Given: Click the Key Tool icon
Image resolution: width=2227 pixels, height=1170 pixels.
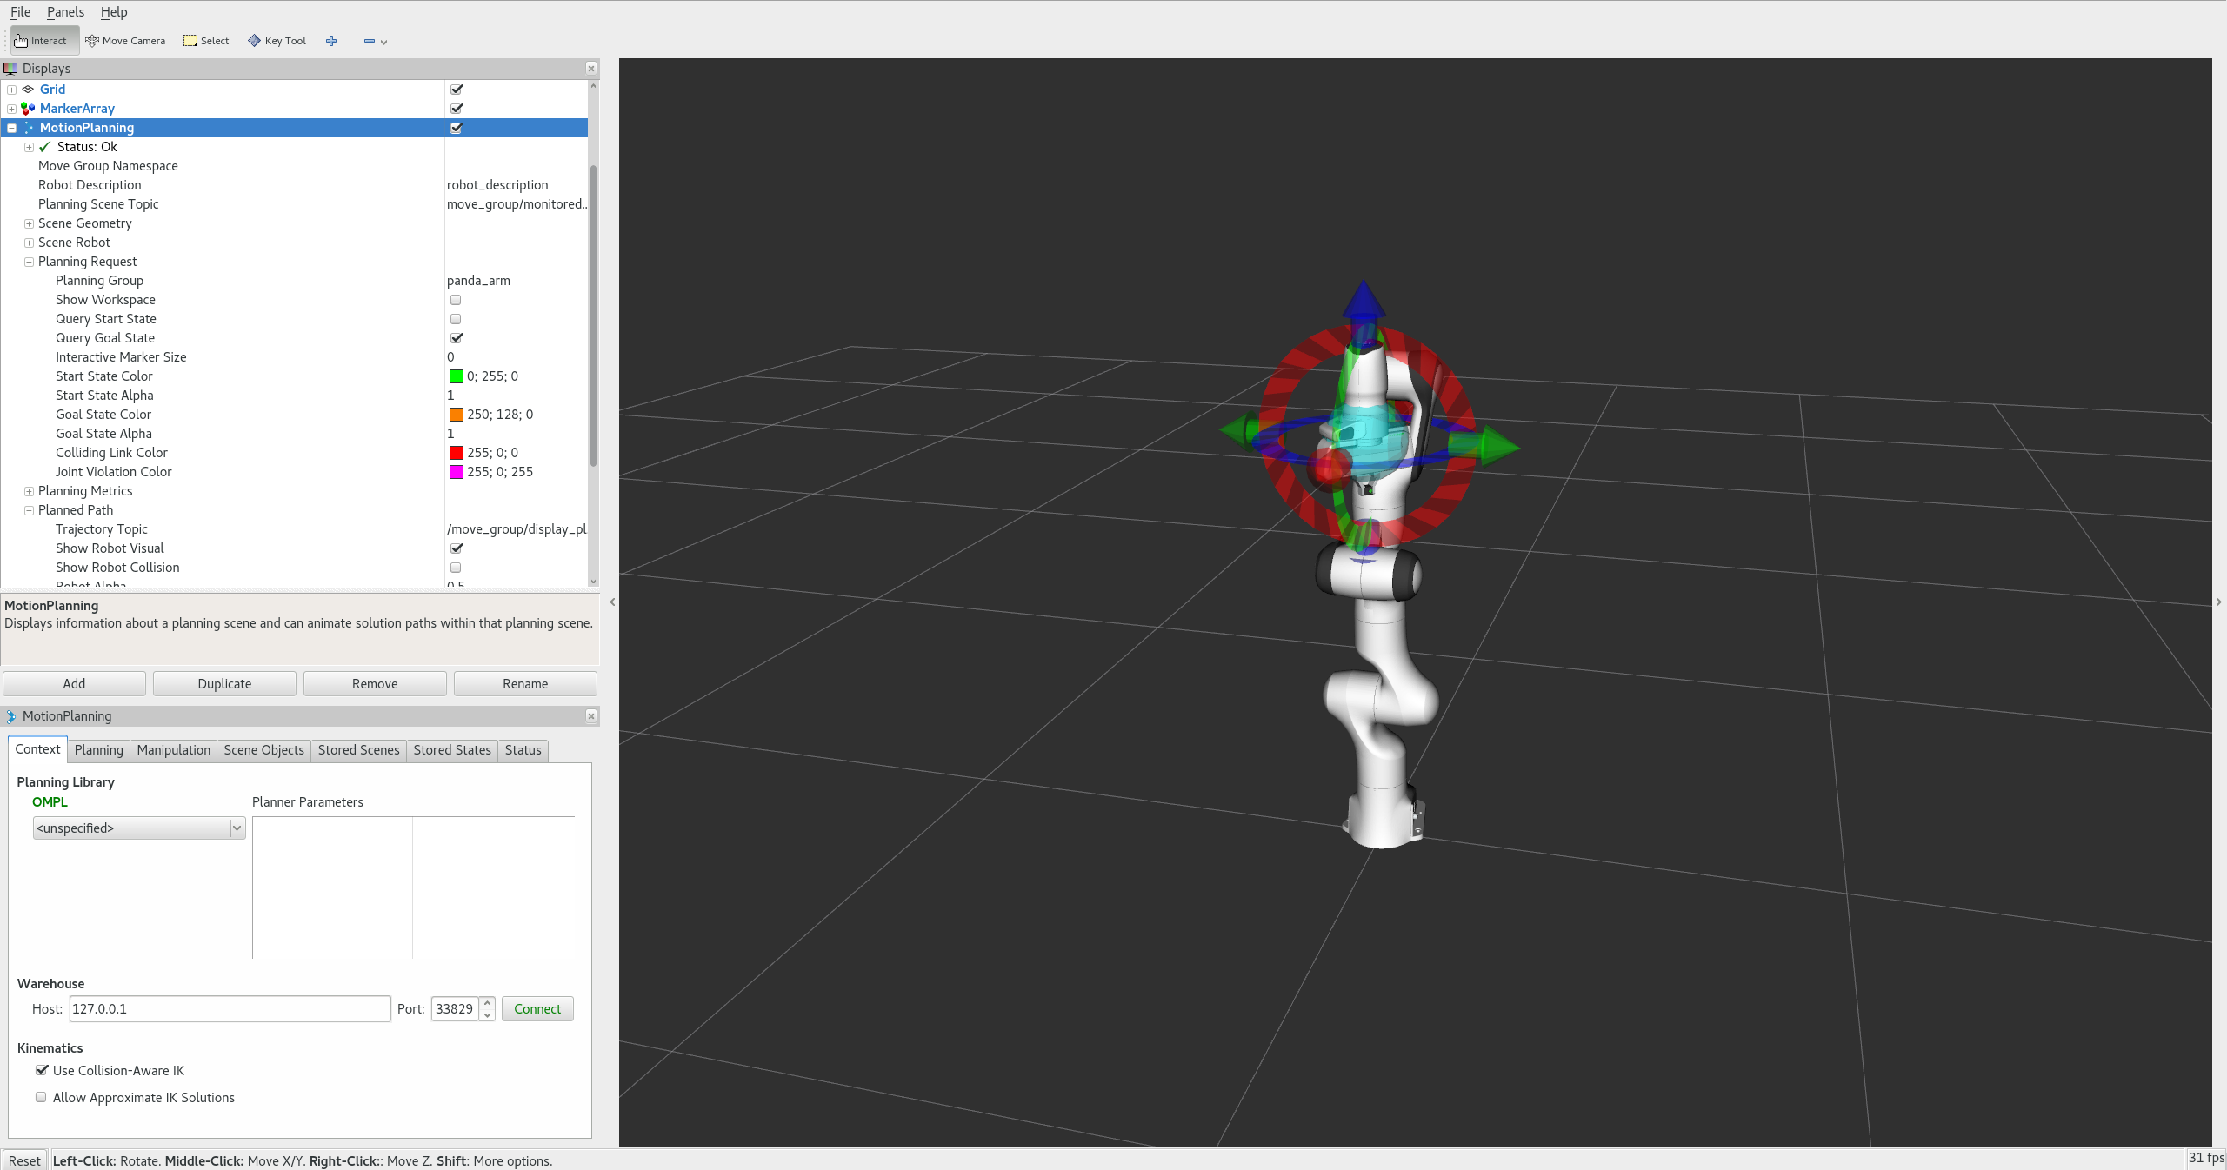Looking at the screenshot, I should coord(254,41).
